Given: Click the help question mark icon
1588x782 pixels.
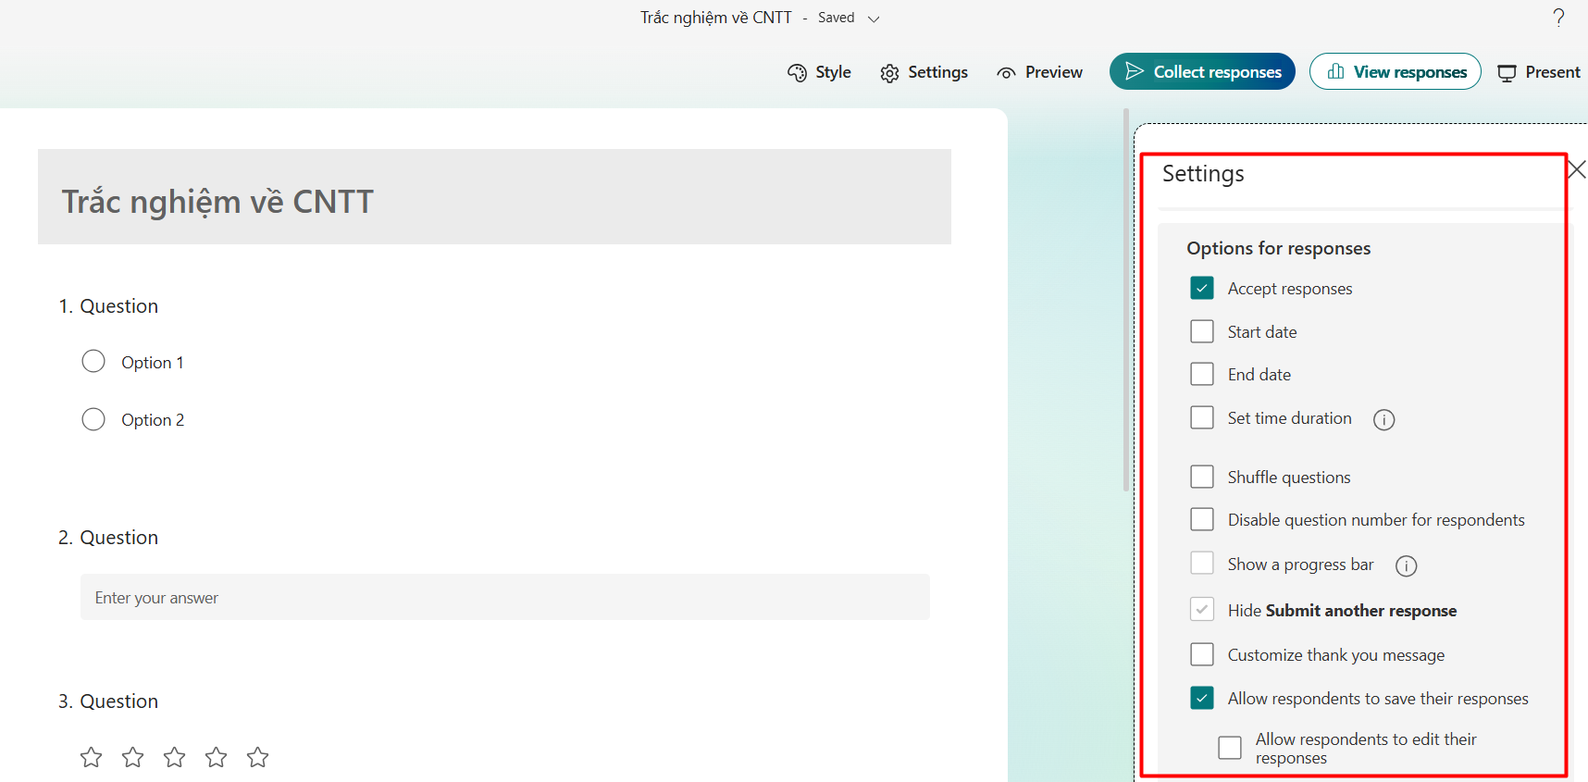Looking at the screenshot, I should pyautogui.click(x=1558, y=18).
